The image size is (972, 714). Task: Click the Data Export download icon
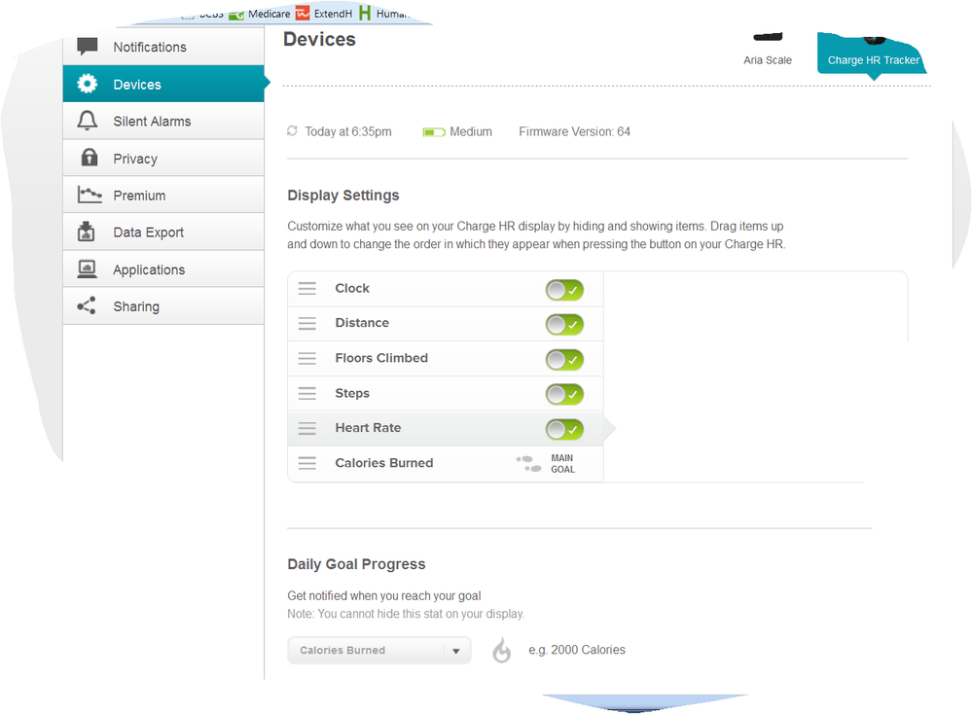tap(87, 232)
